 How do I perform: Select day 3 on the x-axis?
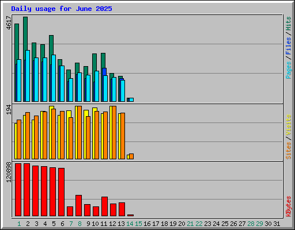click(36, 224)
